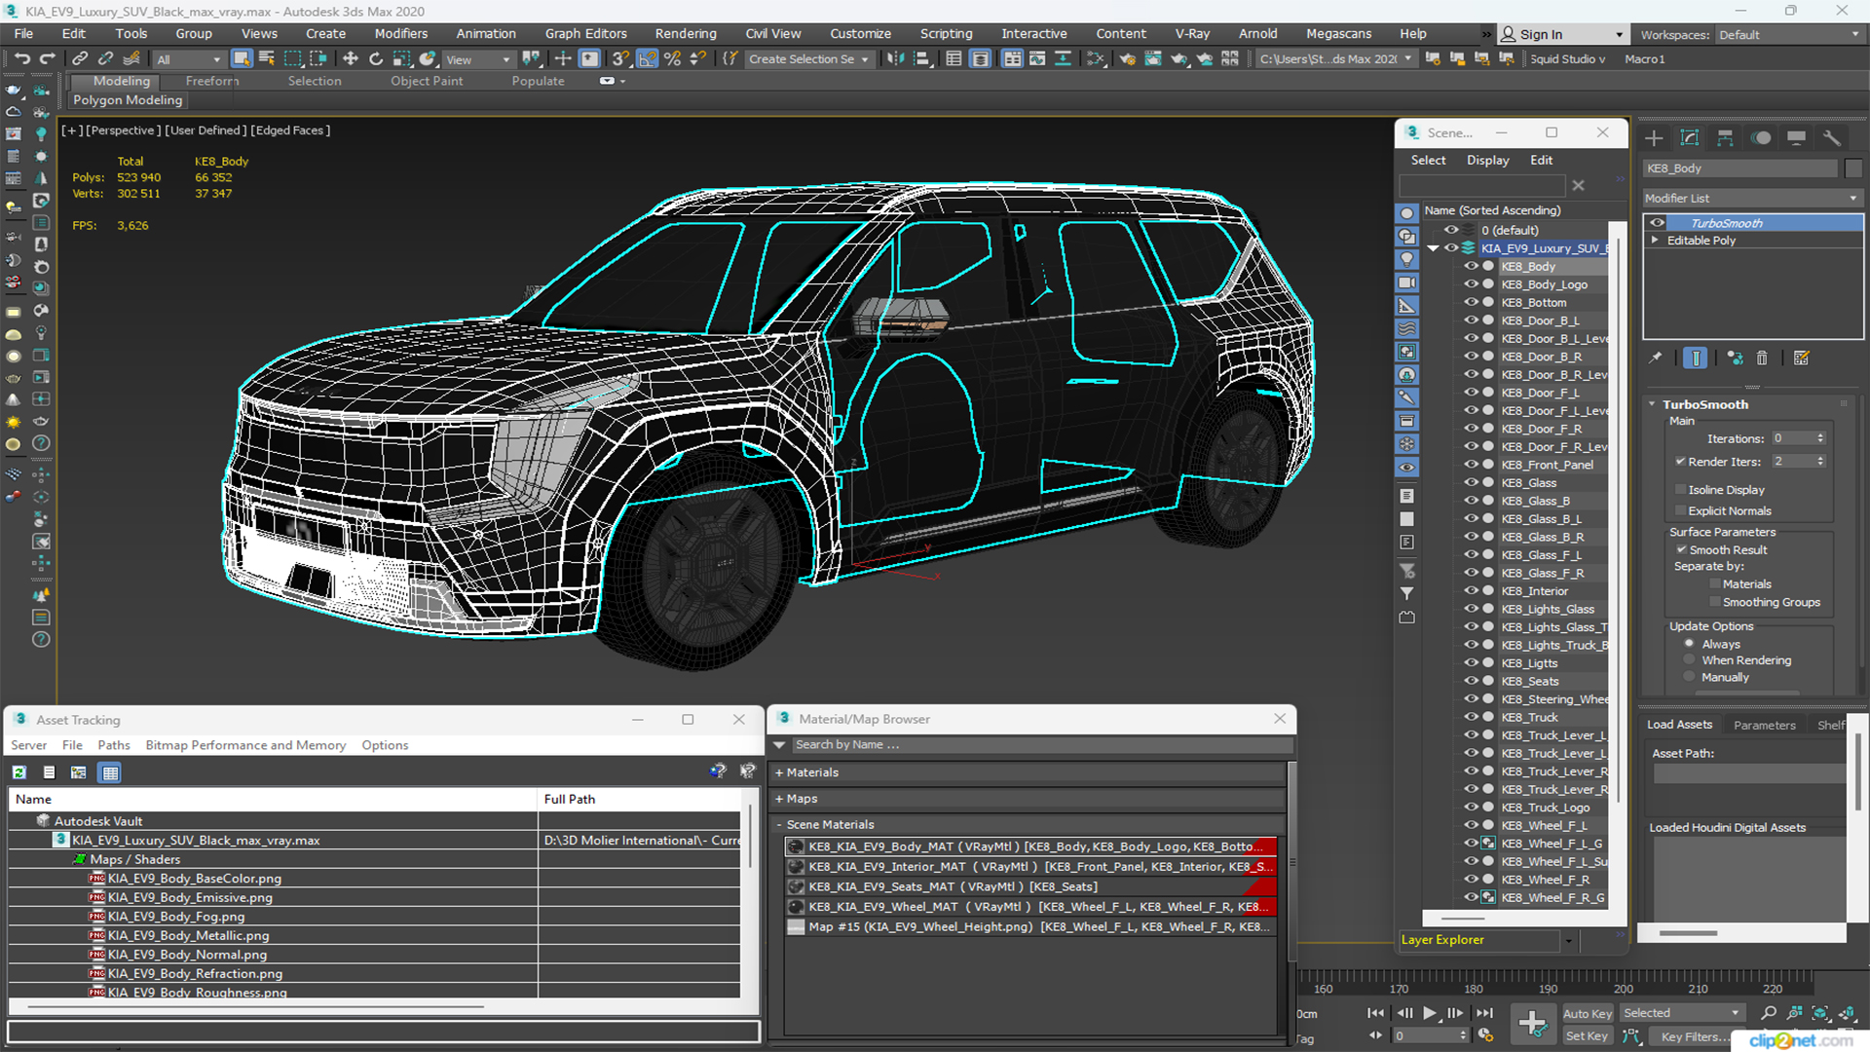Click the Set Key button
The width and height of the screenshot is (1870, 1052).
[1587, 1036]
